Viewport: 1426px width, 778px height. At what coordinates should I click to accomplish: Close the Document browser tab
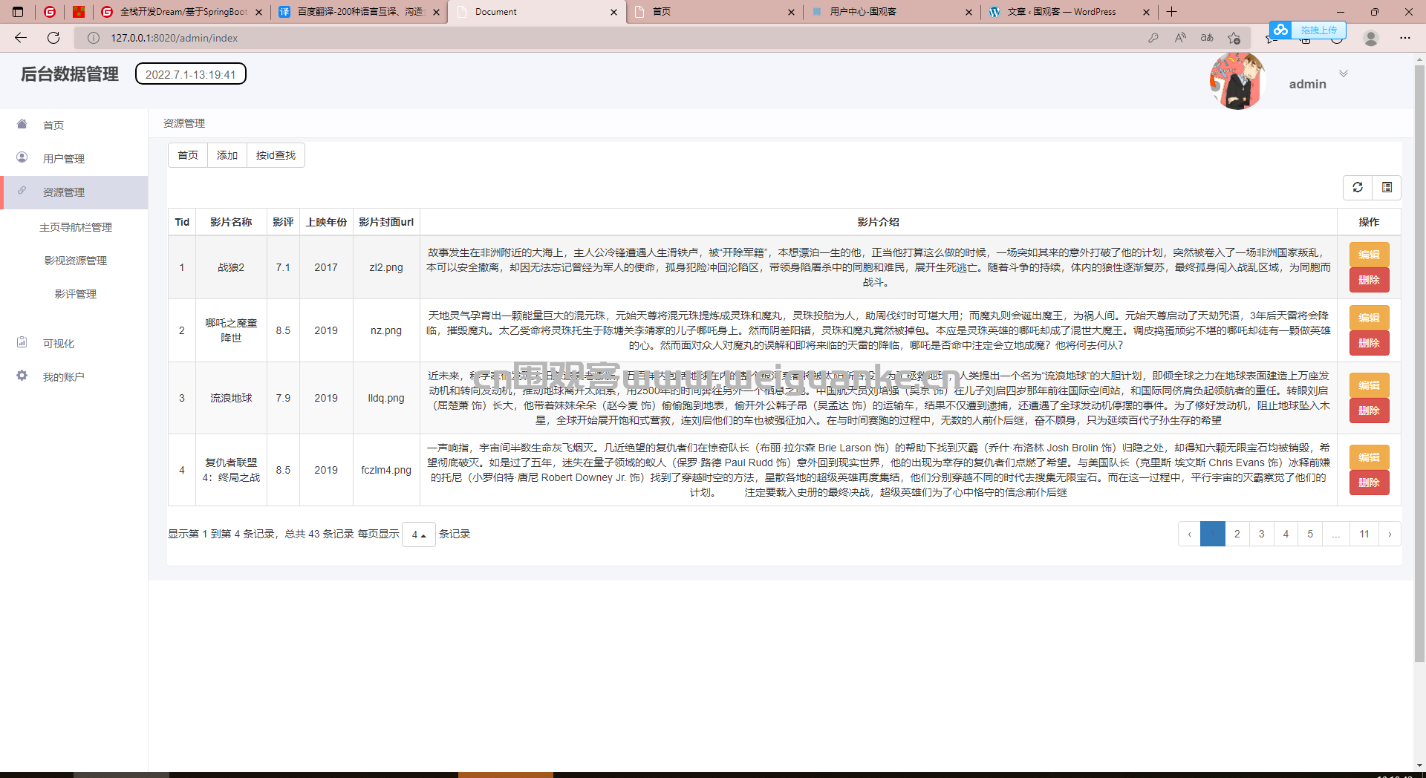[613, 12]
